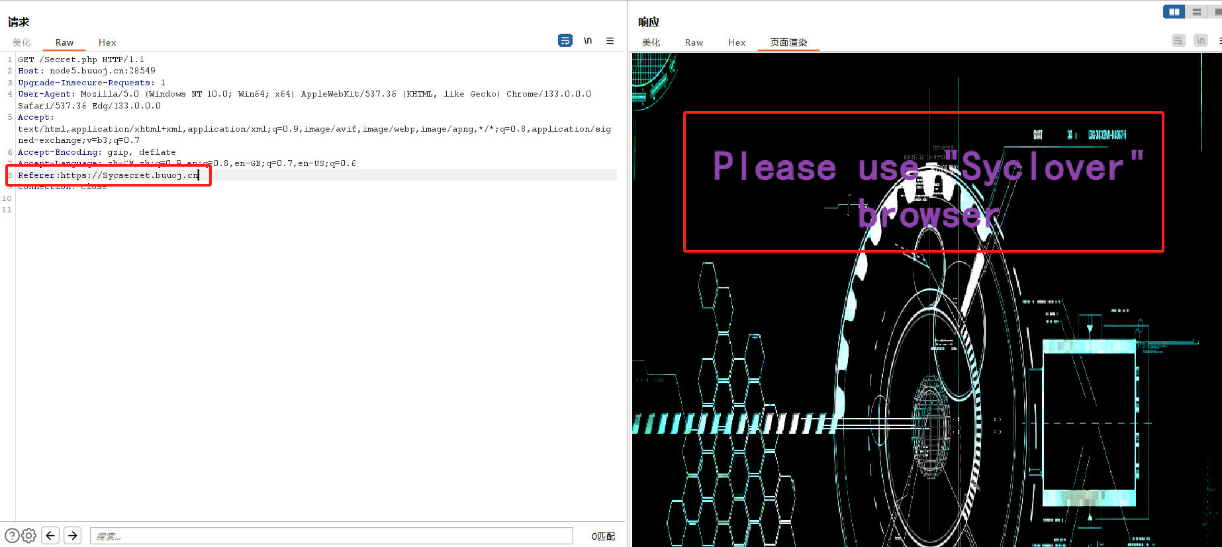Click the Accept: header name
Screen dimensions: 1222x547
36,117
